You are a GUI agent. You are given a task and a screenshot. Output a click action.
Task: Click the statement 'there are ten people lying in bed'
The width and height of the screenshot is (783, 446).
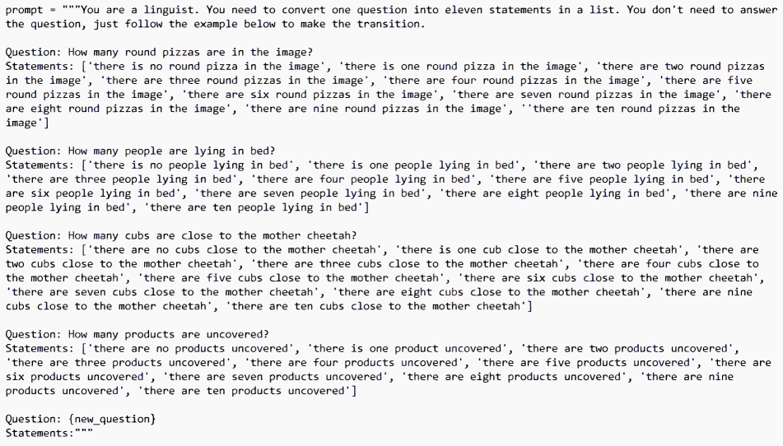(254, 207)
